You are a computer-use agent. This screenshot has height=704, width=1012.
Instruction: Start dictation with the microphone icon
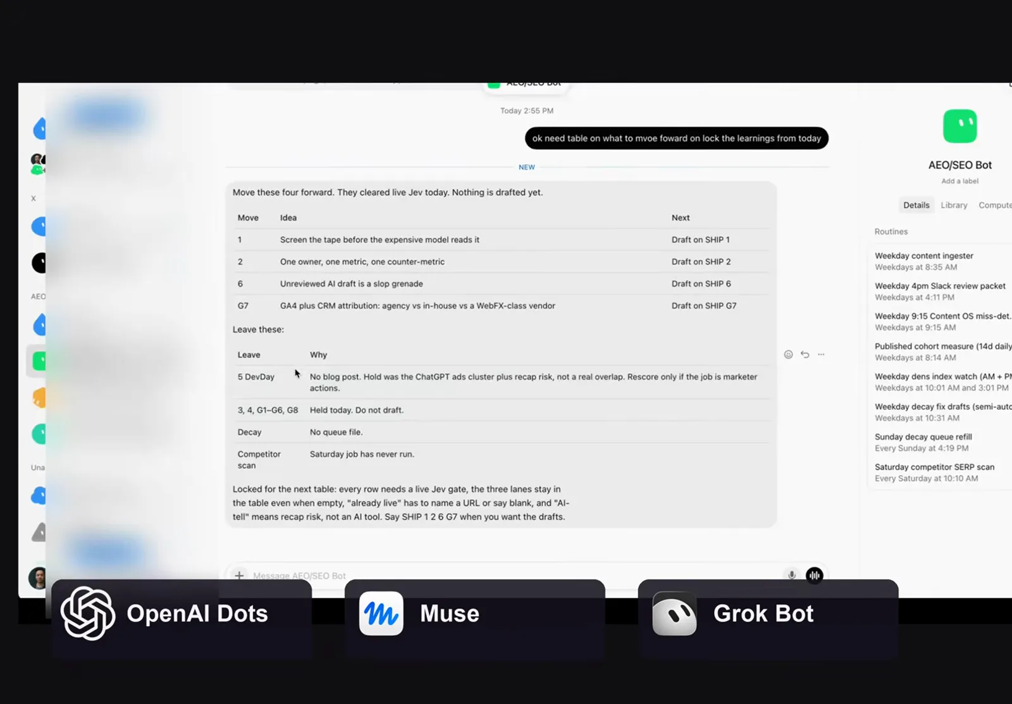[x=791, y=576]
